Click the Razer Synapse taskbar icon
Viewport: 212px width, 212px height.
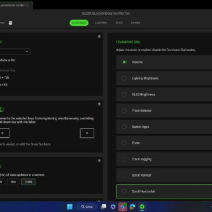[x=142, y=207]
